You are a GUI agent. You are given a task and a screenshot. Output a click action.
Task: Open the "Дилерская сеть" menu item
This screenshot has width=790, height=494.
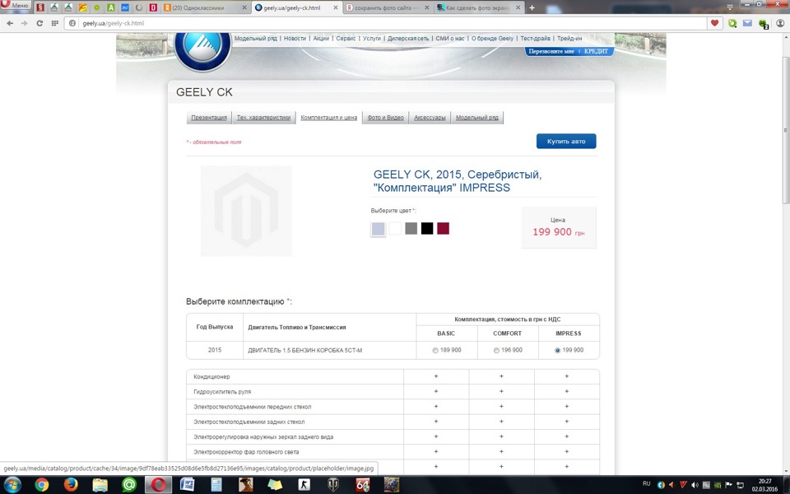coord(408,39)
